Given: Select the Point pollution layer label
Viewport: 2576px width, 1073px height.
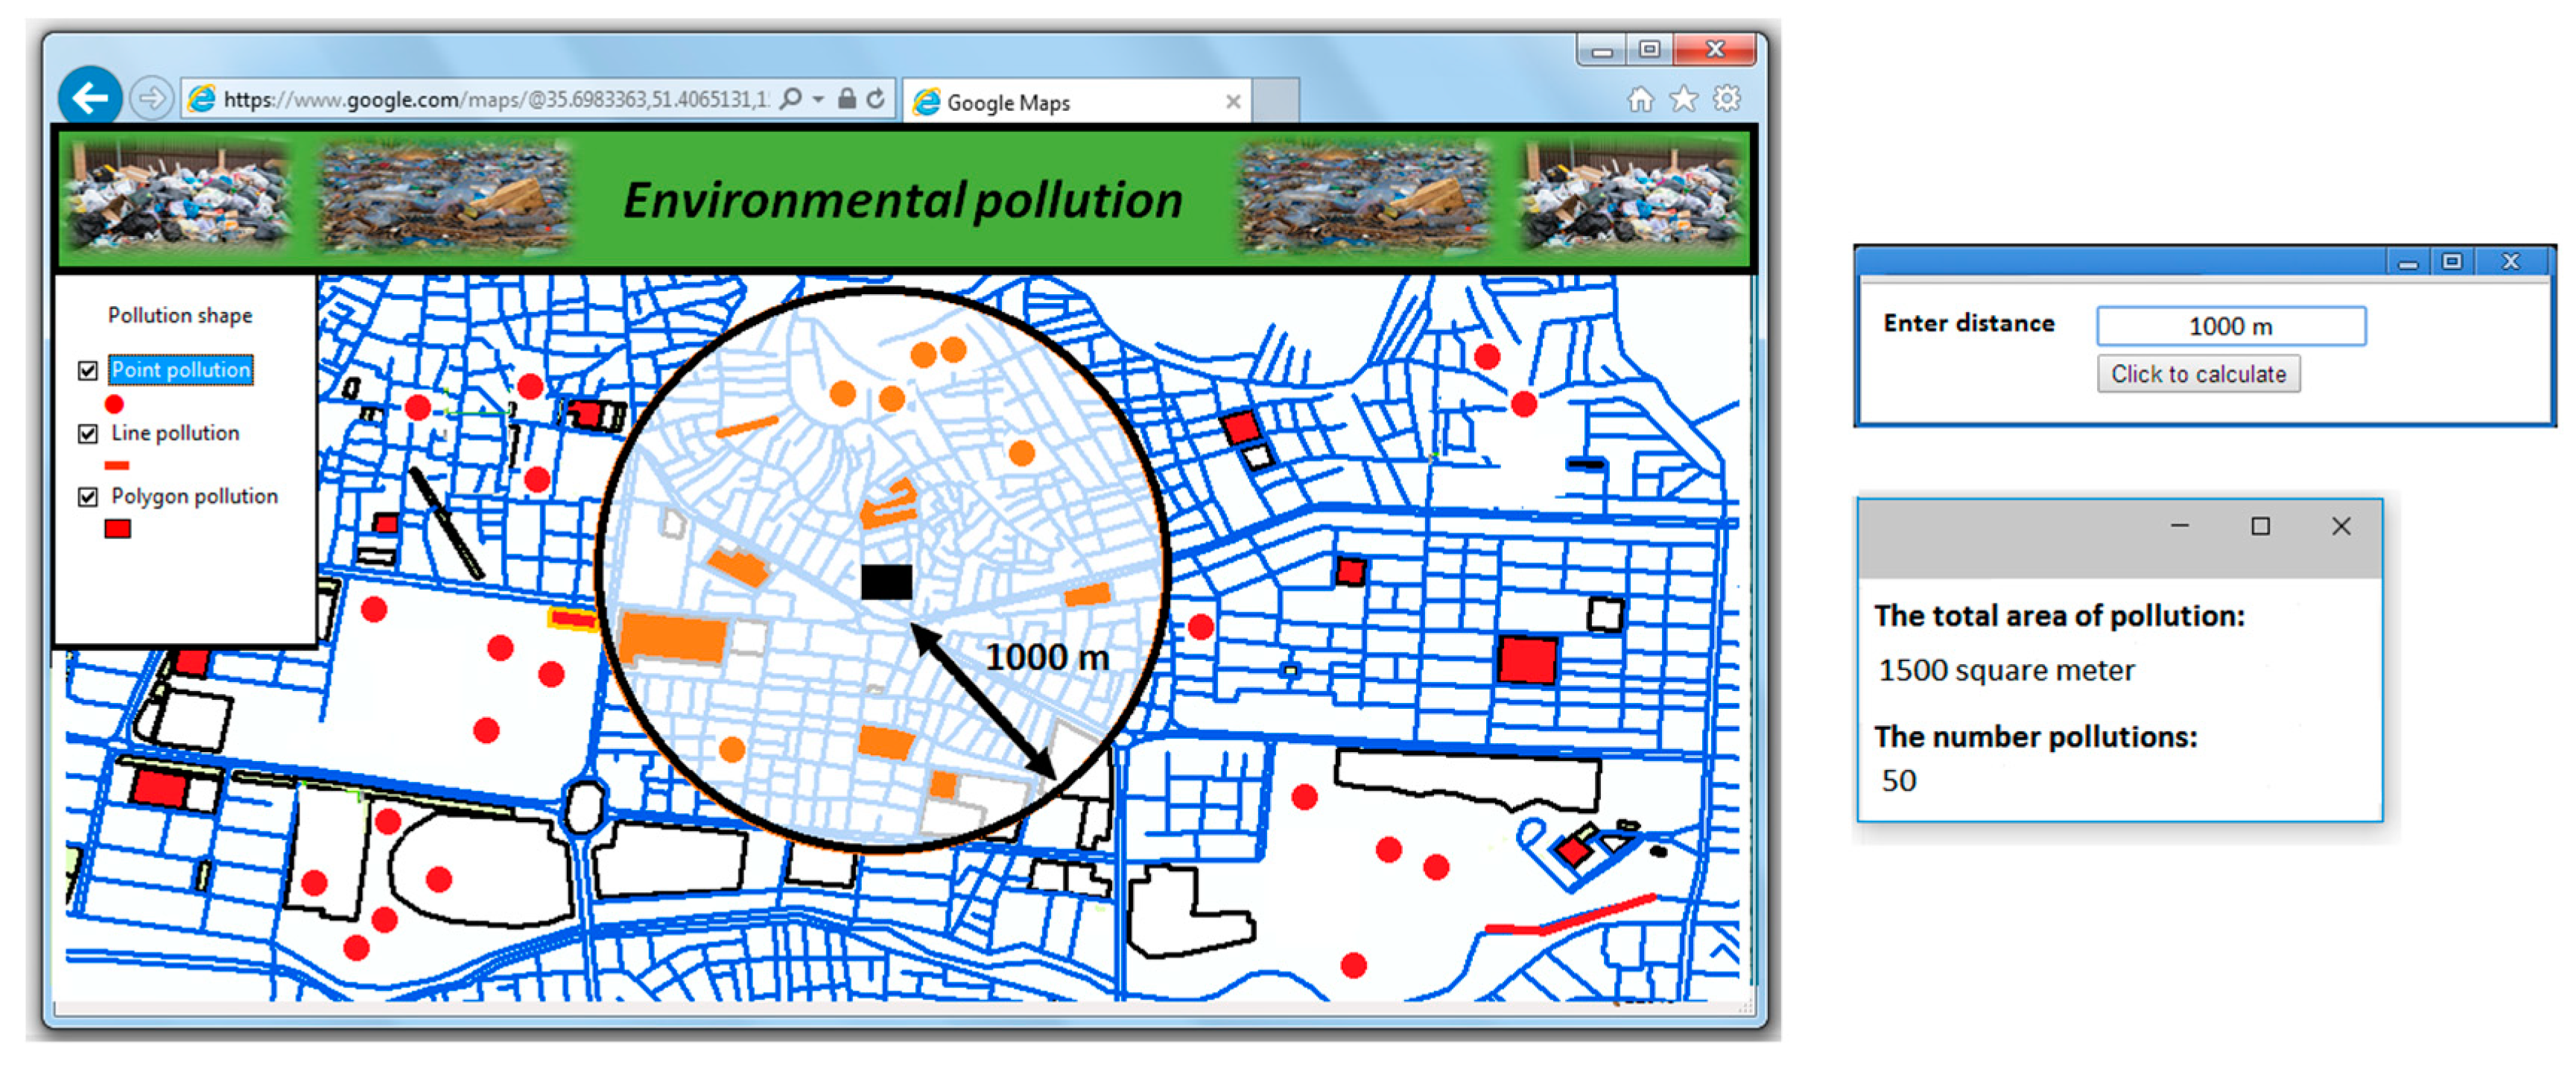Looking at the screenshot, I should (181, 370).
